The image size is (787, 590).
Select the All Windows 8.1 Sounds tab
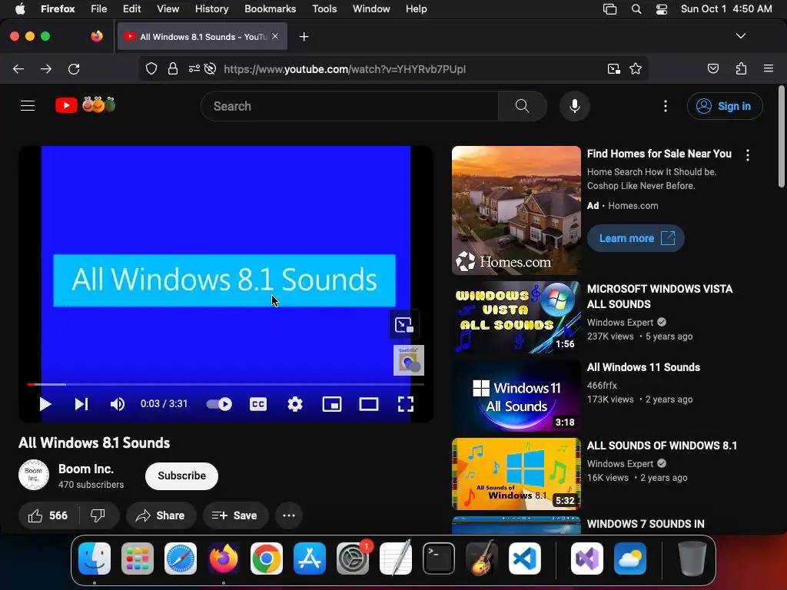(202, 37)
